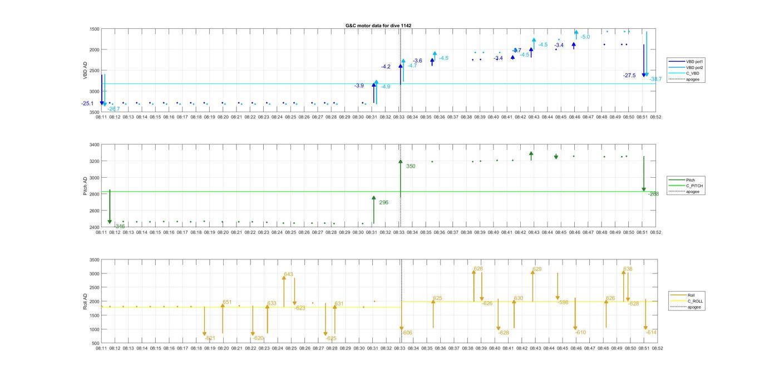
Task: Click the '-598' roll data label
Action: tap(563, 303)
